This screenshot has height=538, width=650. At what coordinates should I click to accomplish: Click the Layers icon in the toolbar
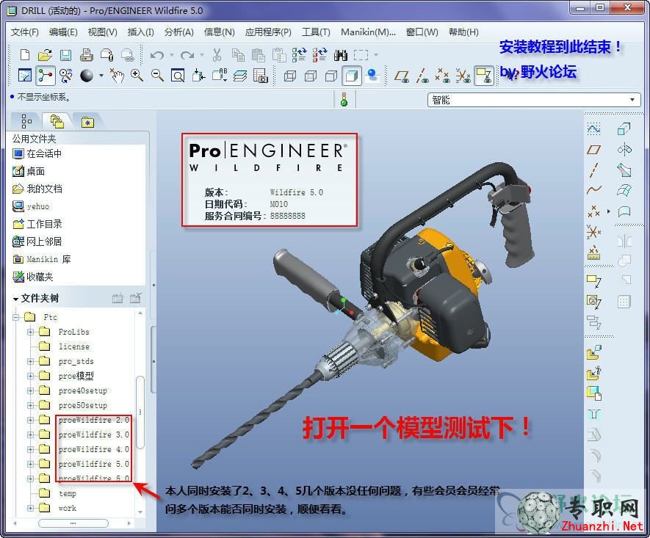(x=240, y=76)
